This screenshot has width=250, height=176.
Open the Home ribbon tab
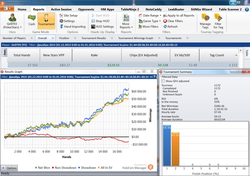click(x=22, y=9)
